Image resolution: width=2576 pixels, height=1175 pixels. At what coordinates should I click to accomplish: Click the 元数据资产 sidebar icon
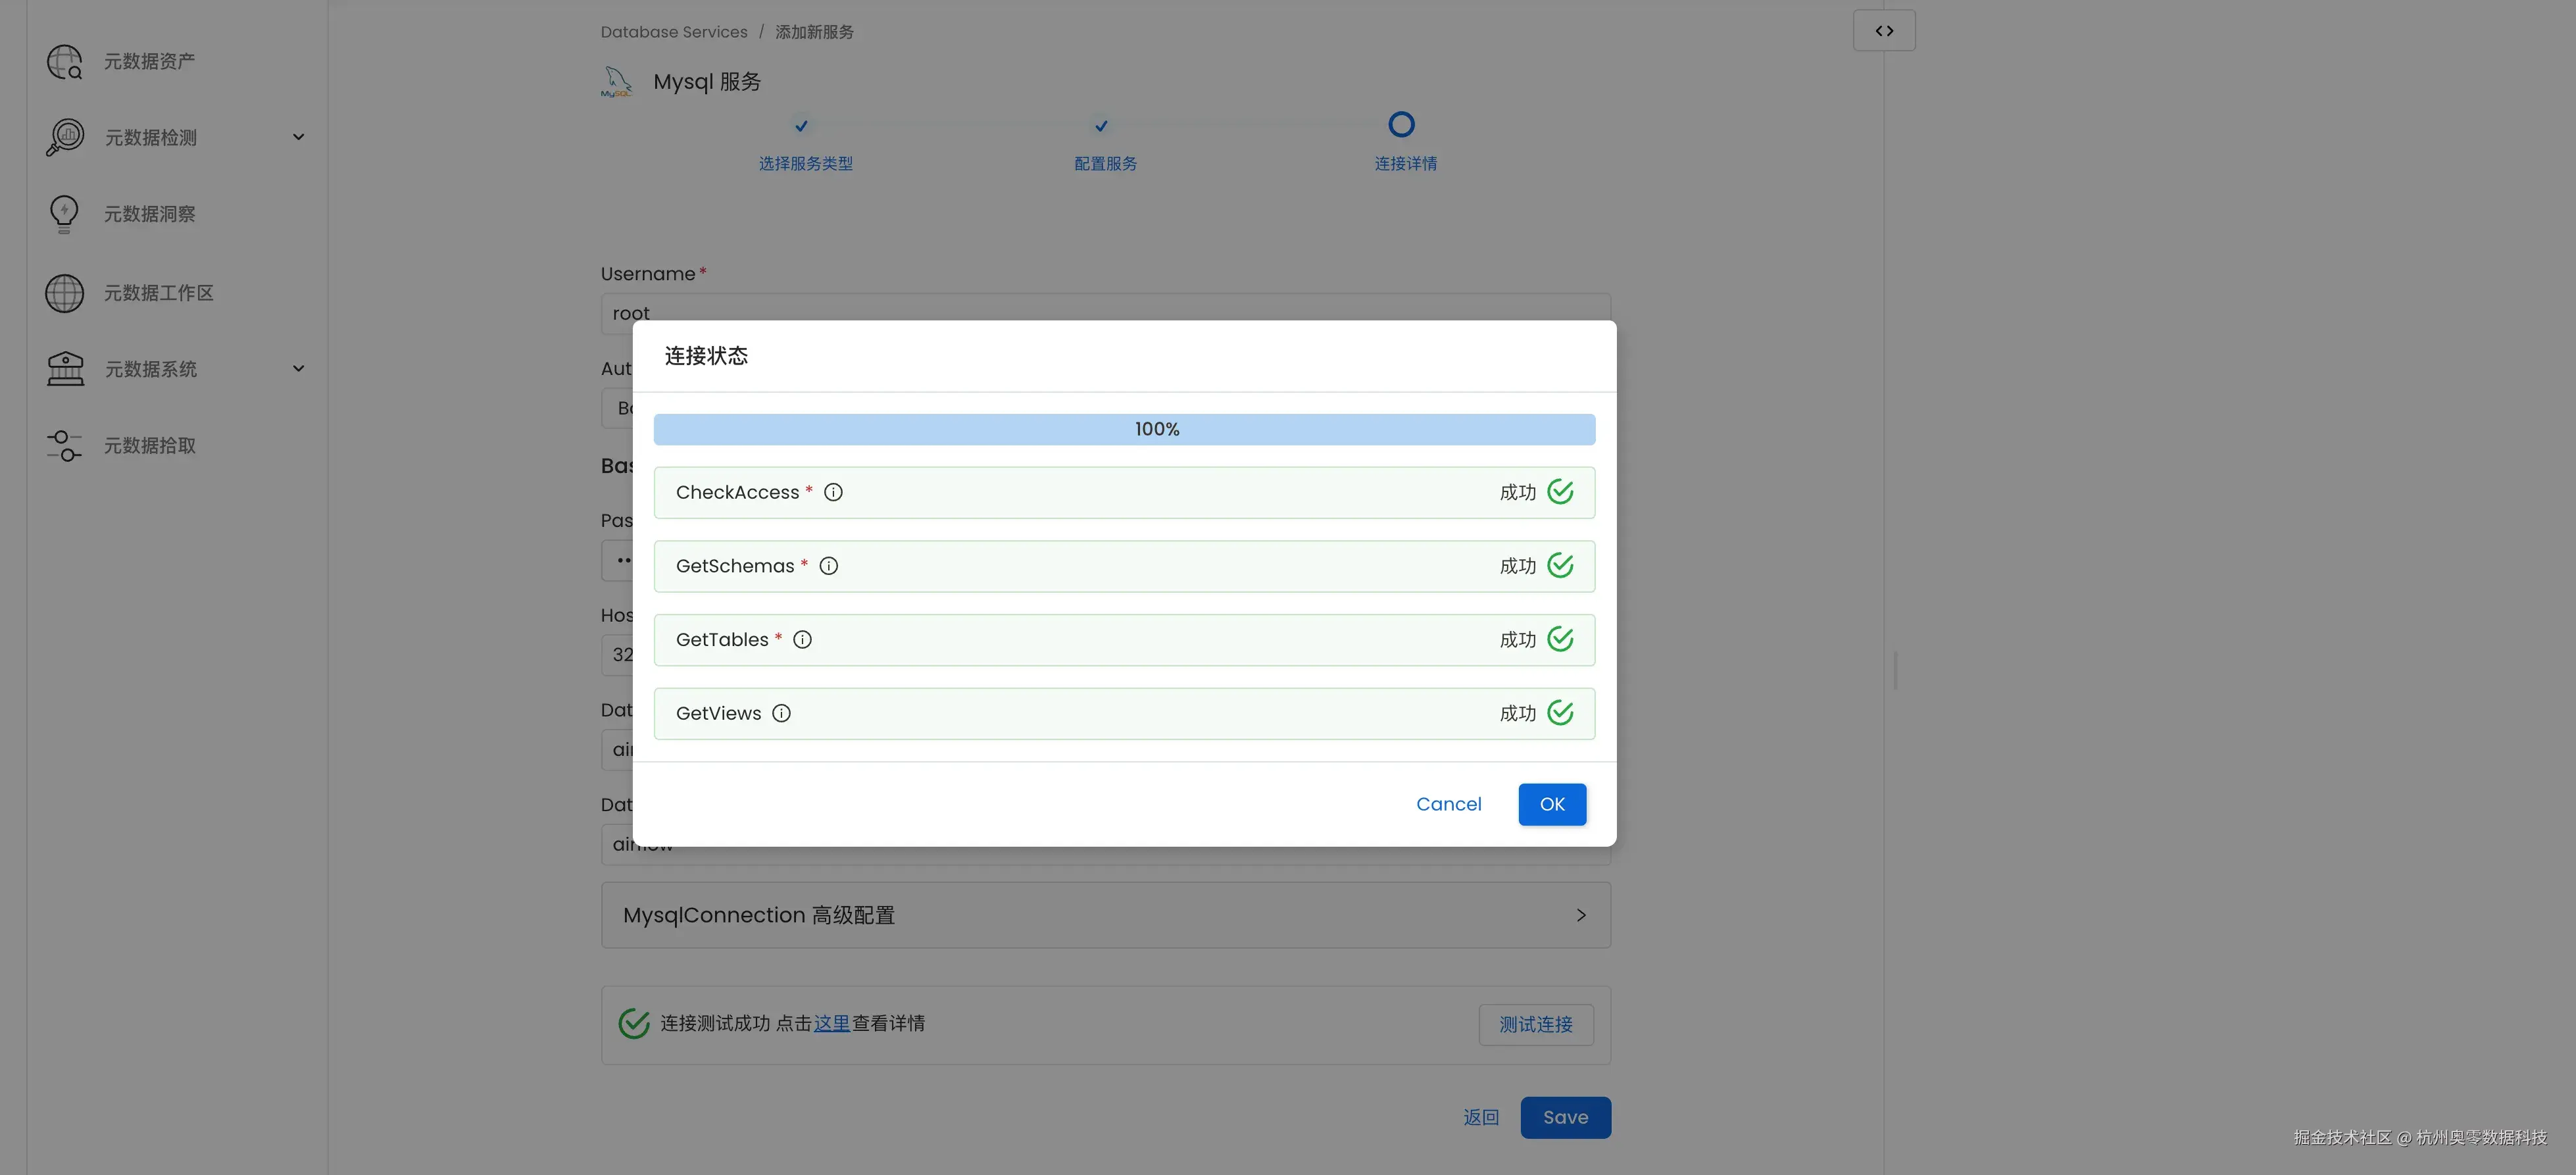tap(65, 62)
